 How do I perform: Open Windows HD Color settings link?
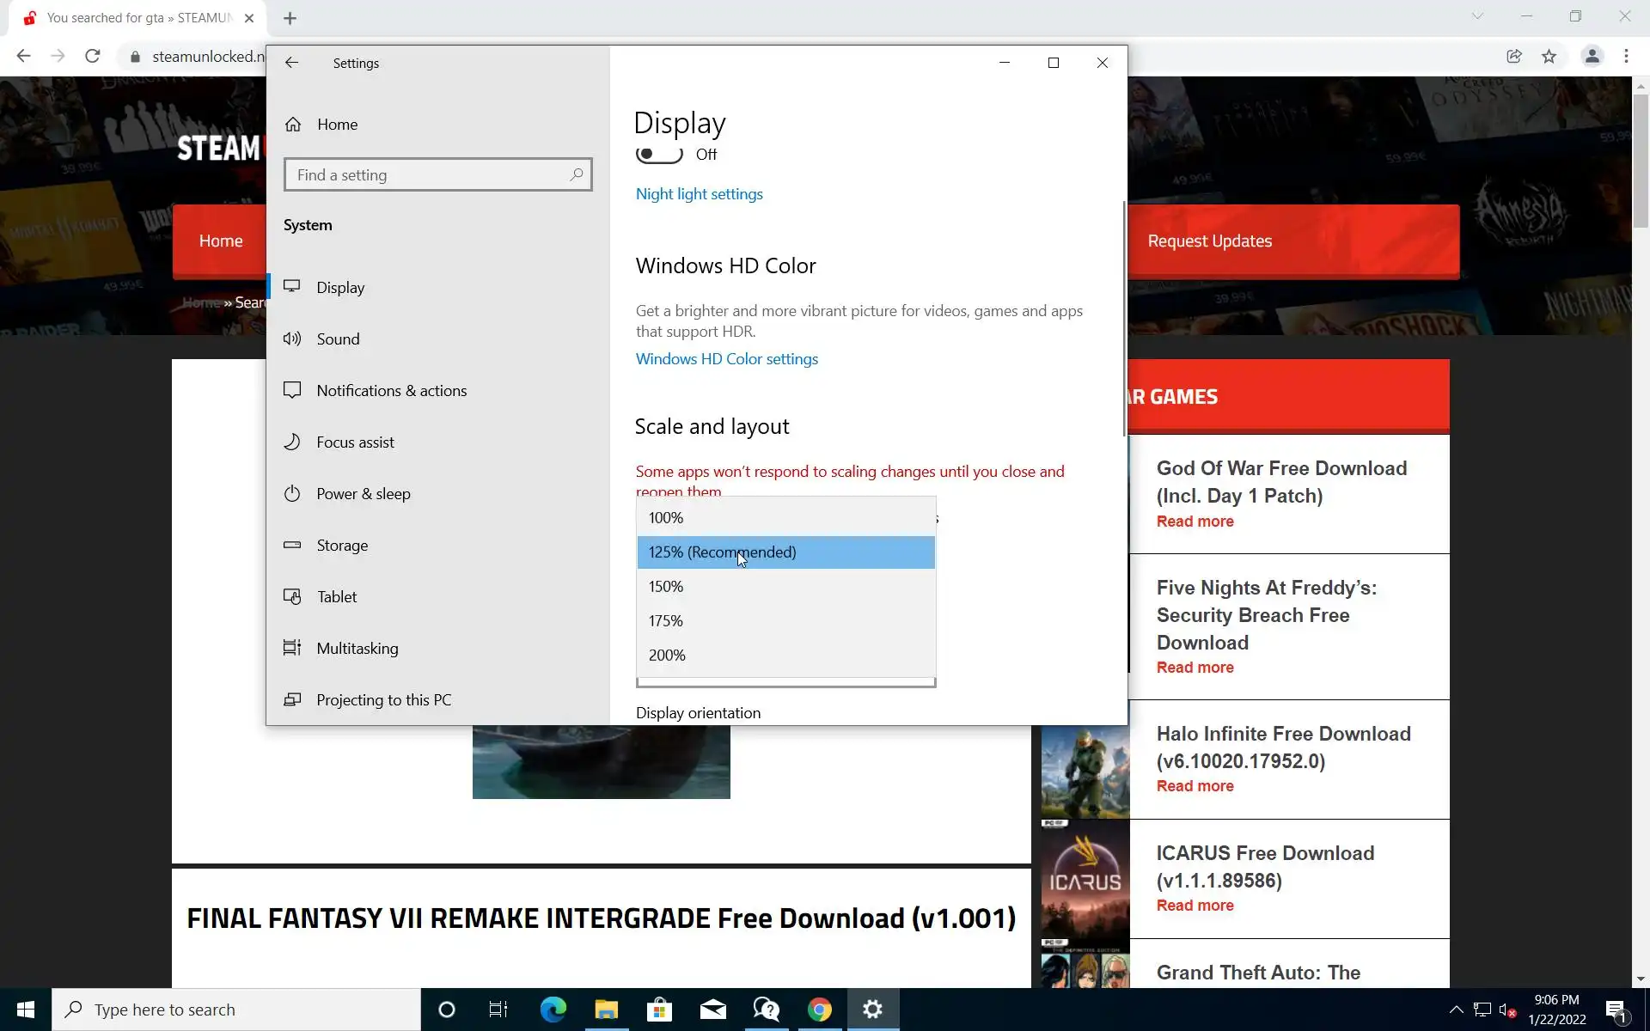click(x=726, y=359)
